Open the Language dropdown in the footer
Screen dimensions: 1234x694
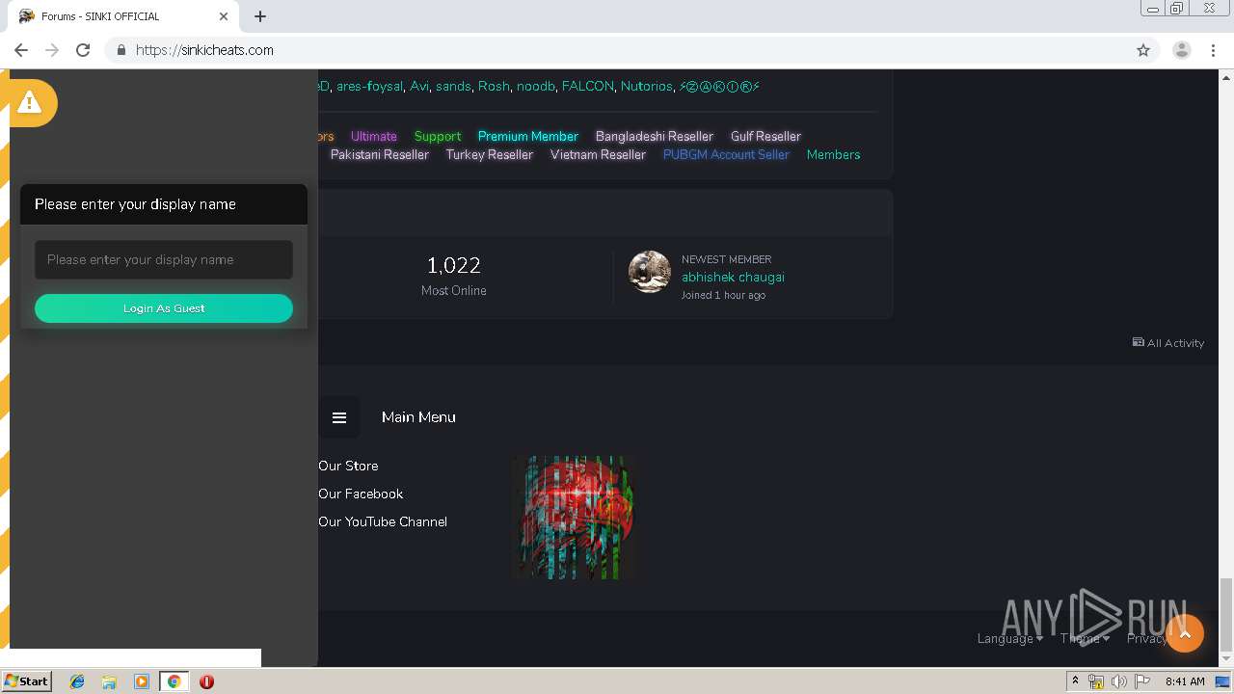pyautogui.click(x=1009, y=638)
